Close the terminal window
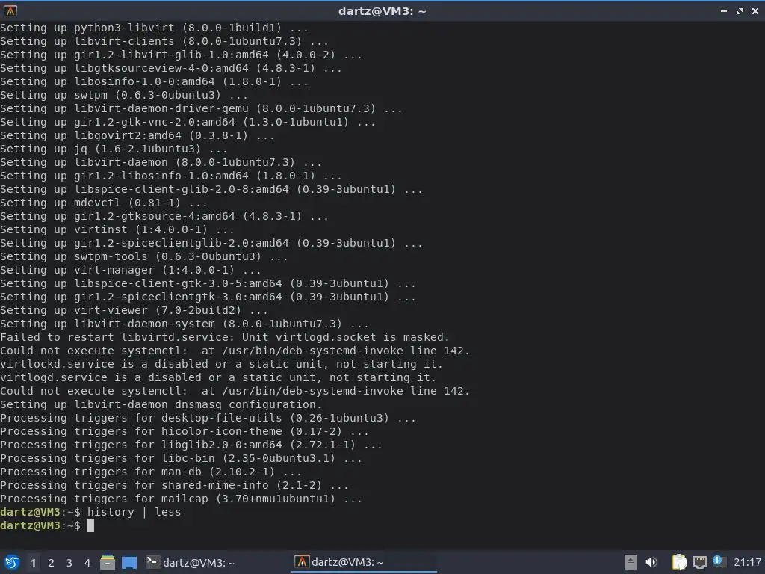The width and height of the screenshot is (765, 574). point(755,10)
